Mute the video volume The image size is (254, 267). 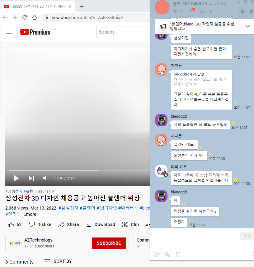[x=45, y=178]
